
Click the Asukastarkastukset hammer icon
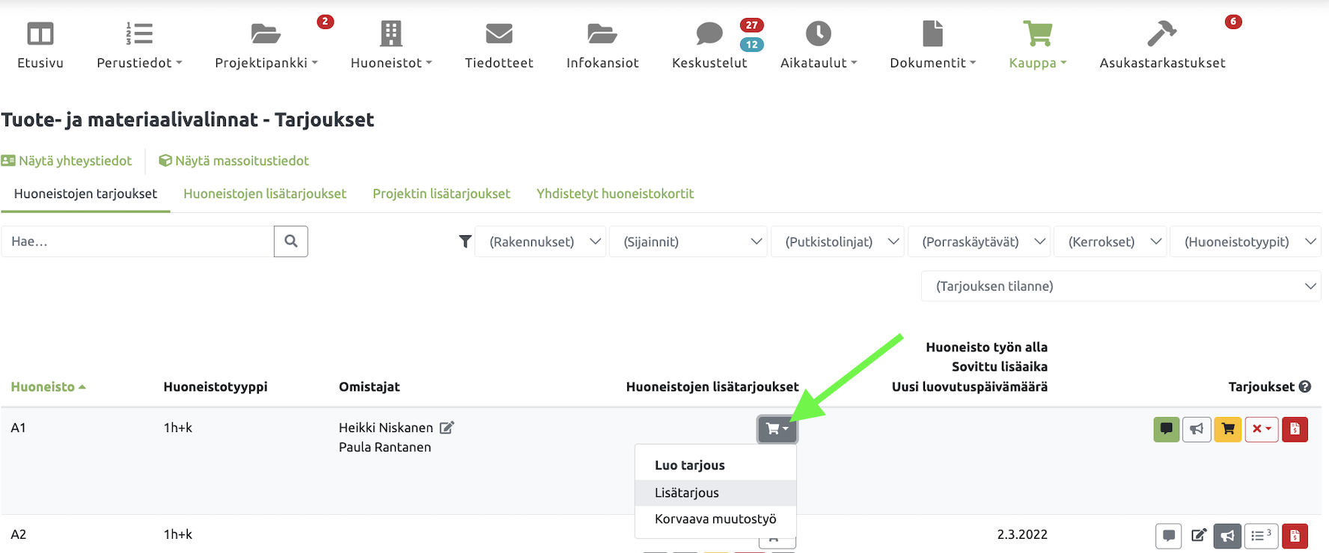click(1161, 34)
